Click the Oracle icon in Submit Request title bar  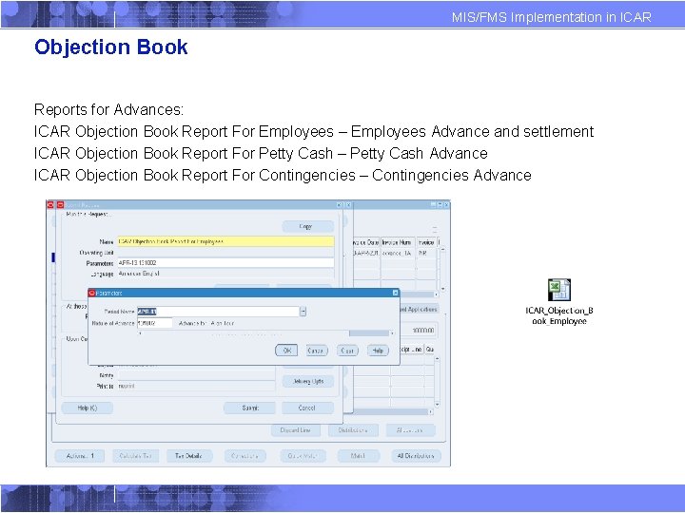60,204
